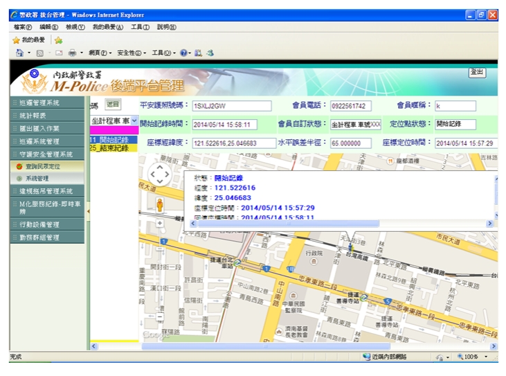506x376 pixels.
Task: Open the 網頁(P) toolbar dropdown
Action: 100,53
